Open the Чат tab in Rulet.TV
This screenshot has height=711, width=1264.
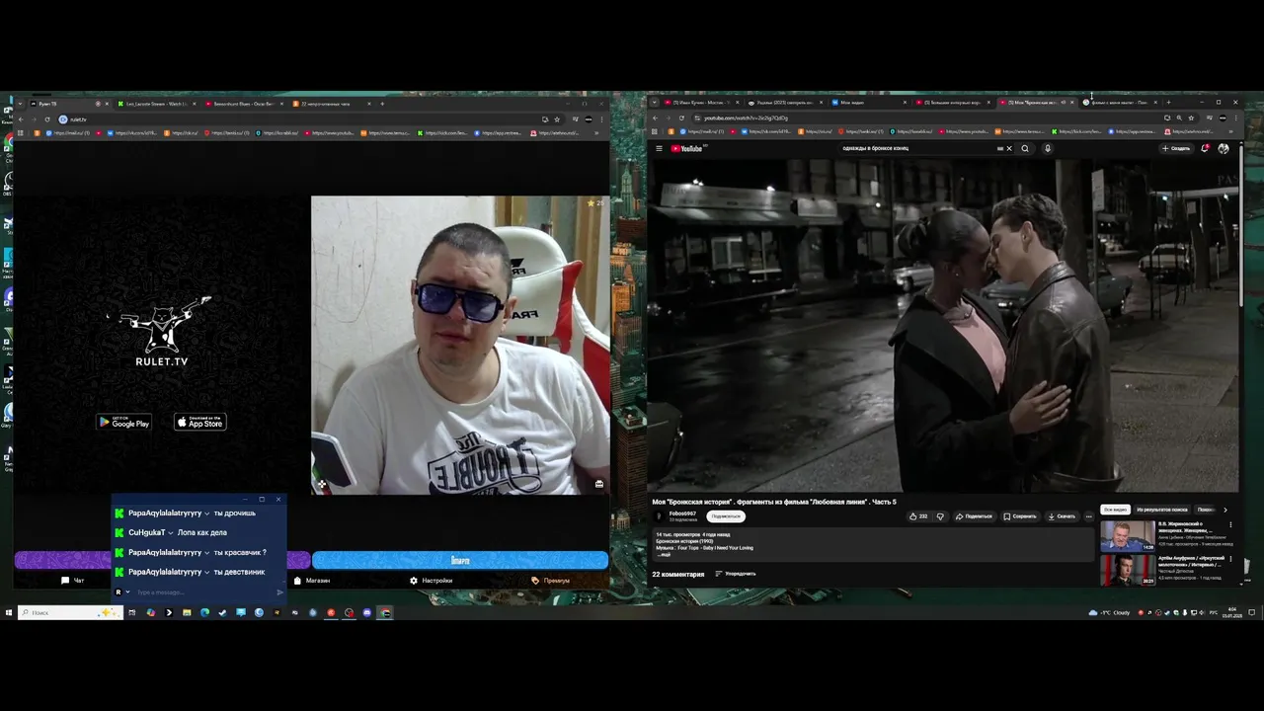point(72,581)
